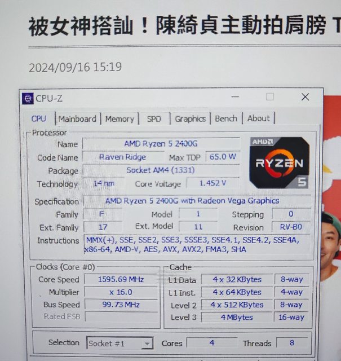341x361 pixels.
Task: Maximize the CPU-Z window
Action: click(270, 97)
